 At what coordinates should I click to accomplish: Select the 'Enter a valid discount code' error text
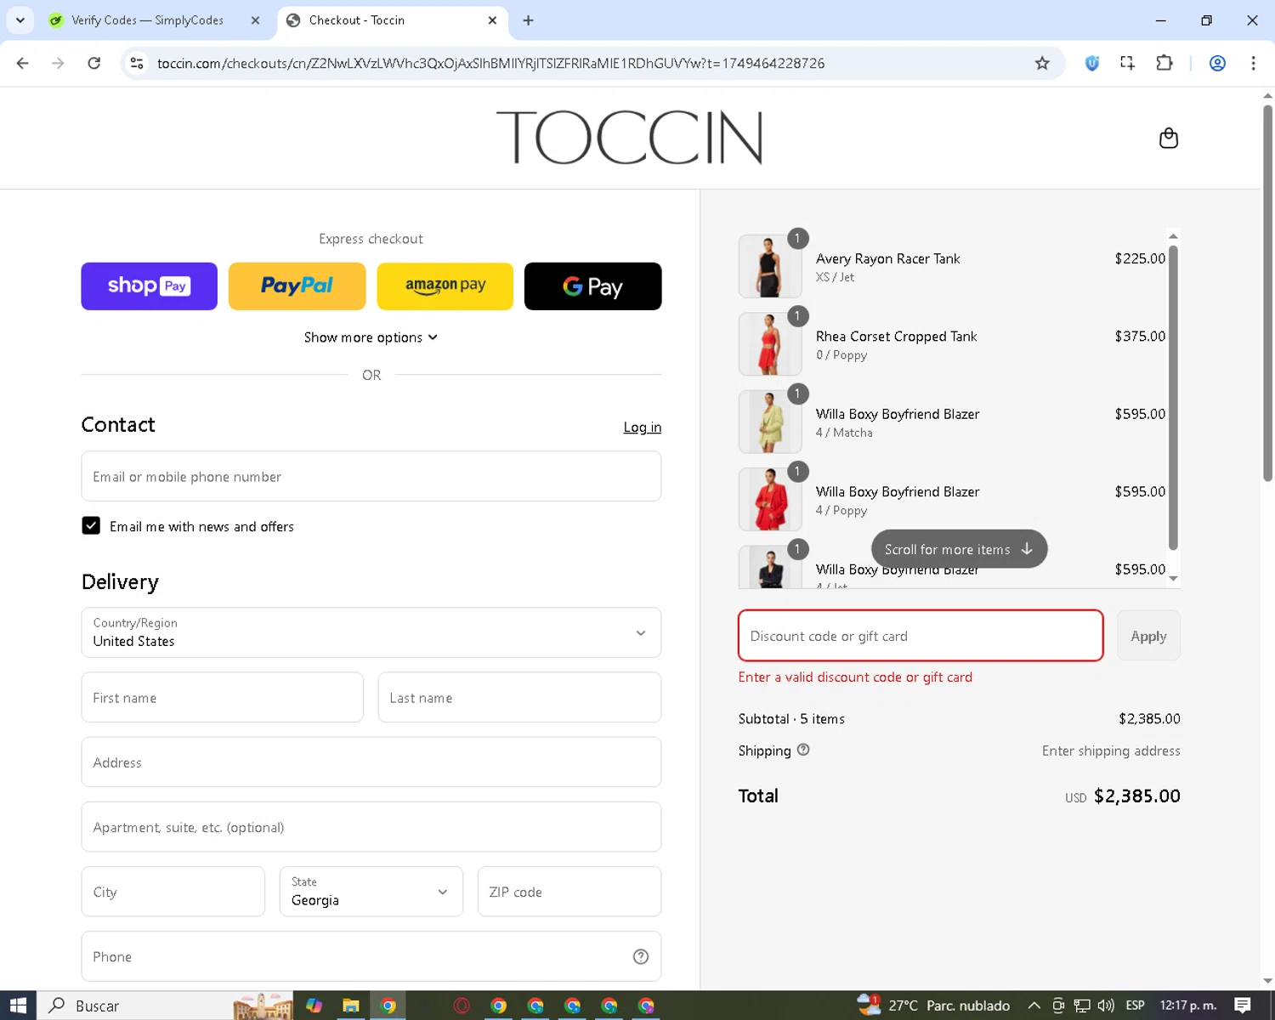(x=855, y=677)
